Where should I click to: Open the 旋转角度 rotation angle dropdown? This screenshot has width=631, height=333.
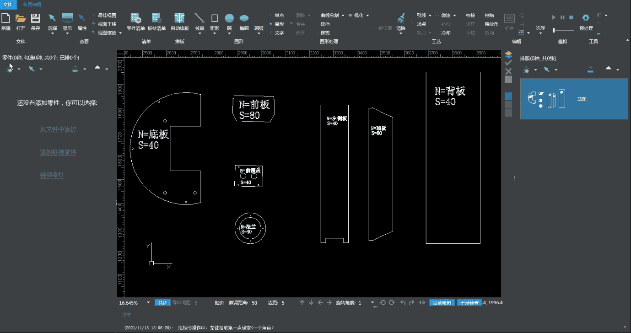(x=372, y=302)
